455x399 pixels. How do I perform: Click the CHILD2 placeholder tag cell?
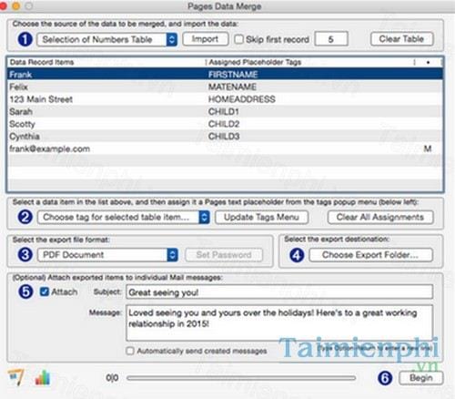[224, 124]
